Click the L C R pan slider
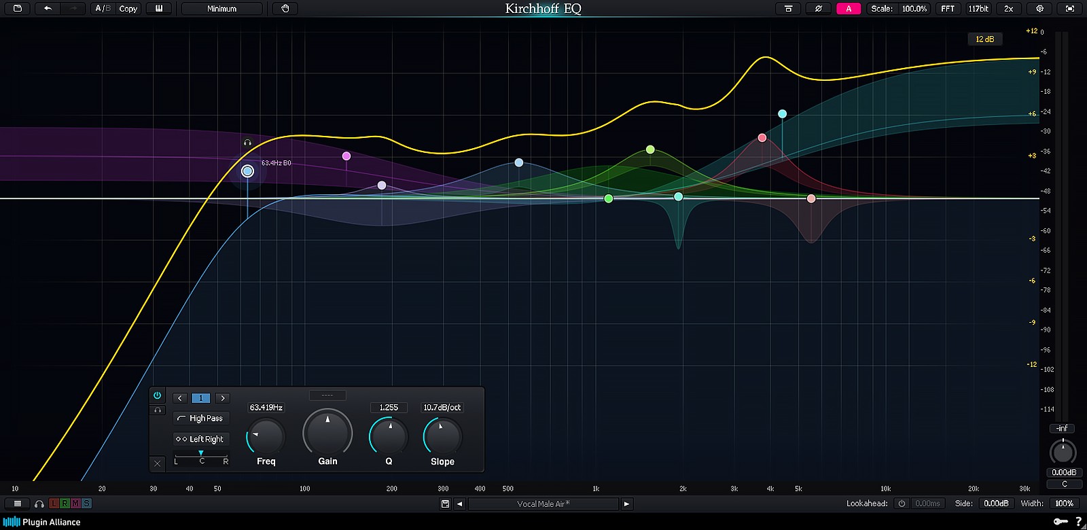 point(201,457)
